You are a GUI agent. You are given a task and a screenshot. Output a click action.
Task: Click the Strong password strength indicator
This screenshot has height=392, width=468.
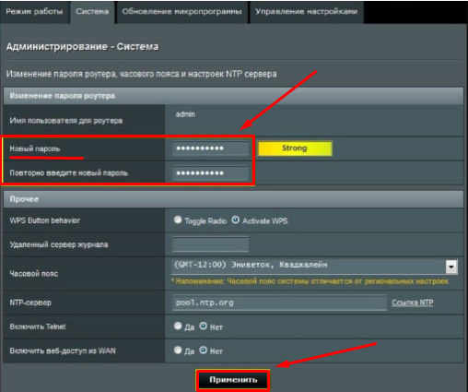(x=295, y=148)
